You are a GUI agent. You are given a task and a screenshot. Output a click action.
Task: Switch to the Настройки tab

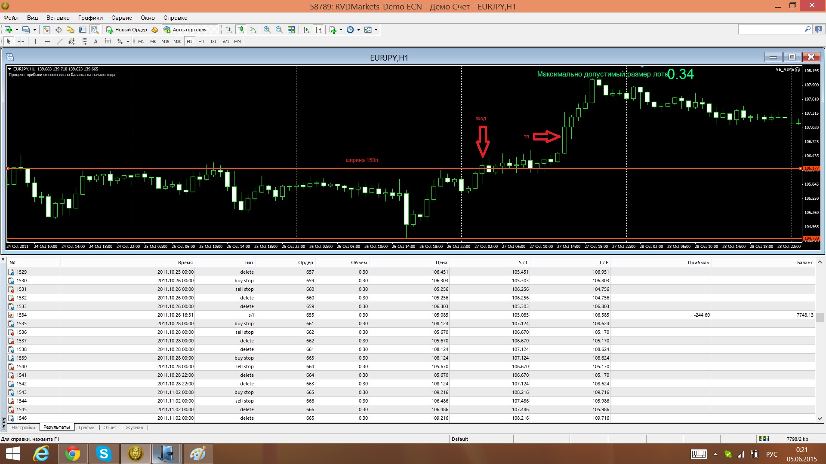tap(23, 427)
